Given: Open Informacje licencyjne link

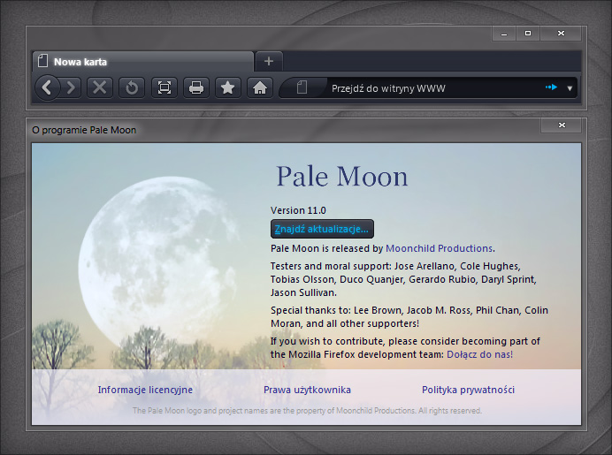Looking at the screenshot, I should pyautogui.click(x=145, y=390).
